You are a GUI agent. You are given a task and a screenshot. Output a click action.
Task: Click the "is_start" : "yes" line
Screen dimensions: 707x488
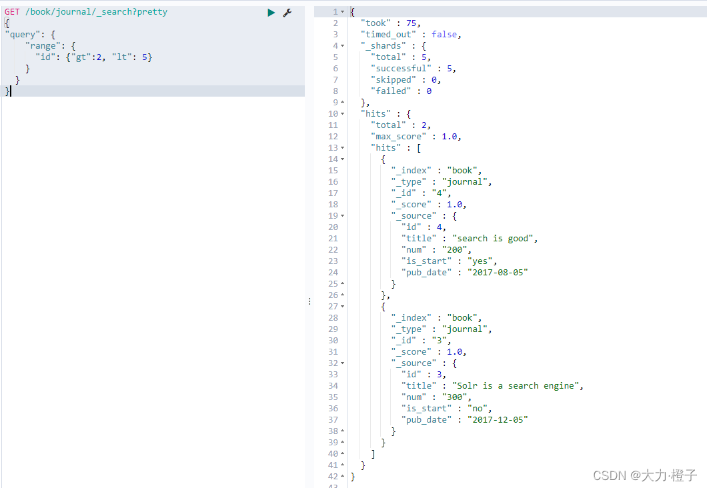point(449,261)
